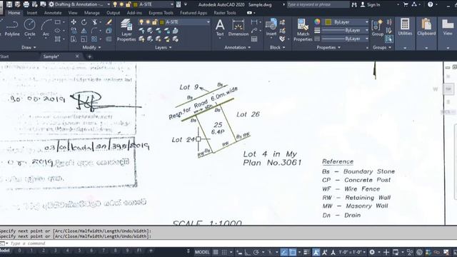Select the Copy tool in Modify panel
457x257 pixels.
[74, 31]
